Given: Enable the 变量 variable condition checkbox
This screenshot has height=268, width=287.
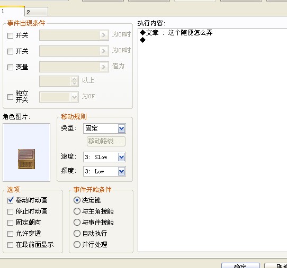Looking at the screenshot, I should (10, 67).
